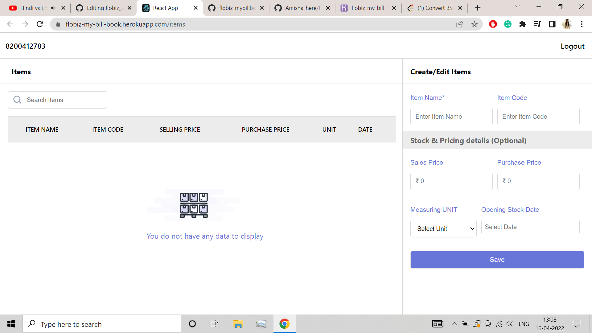Click the Save button
The image size is (592, 333).
(x=497, y=260)
